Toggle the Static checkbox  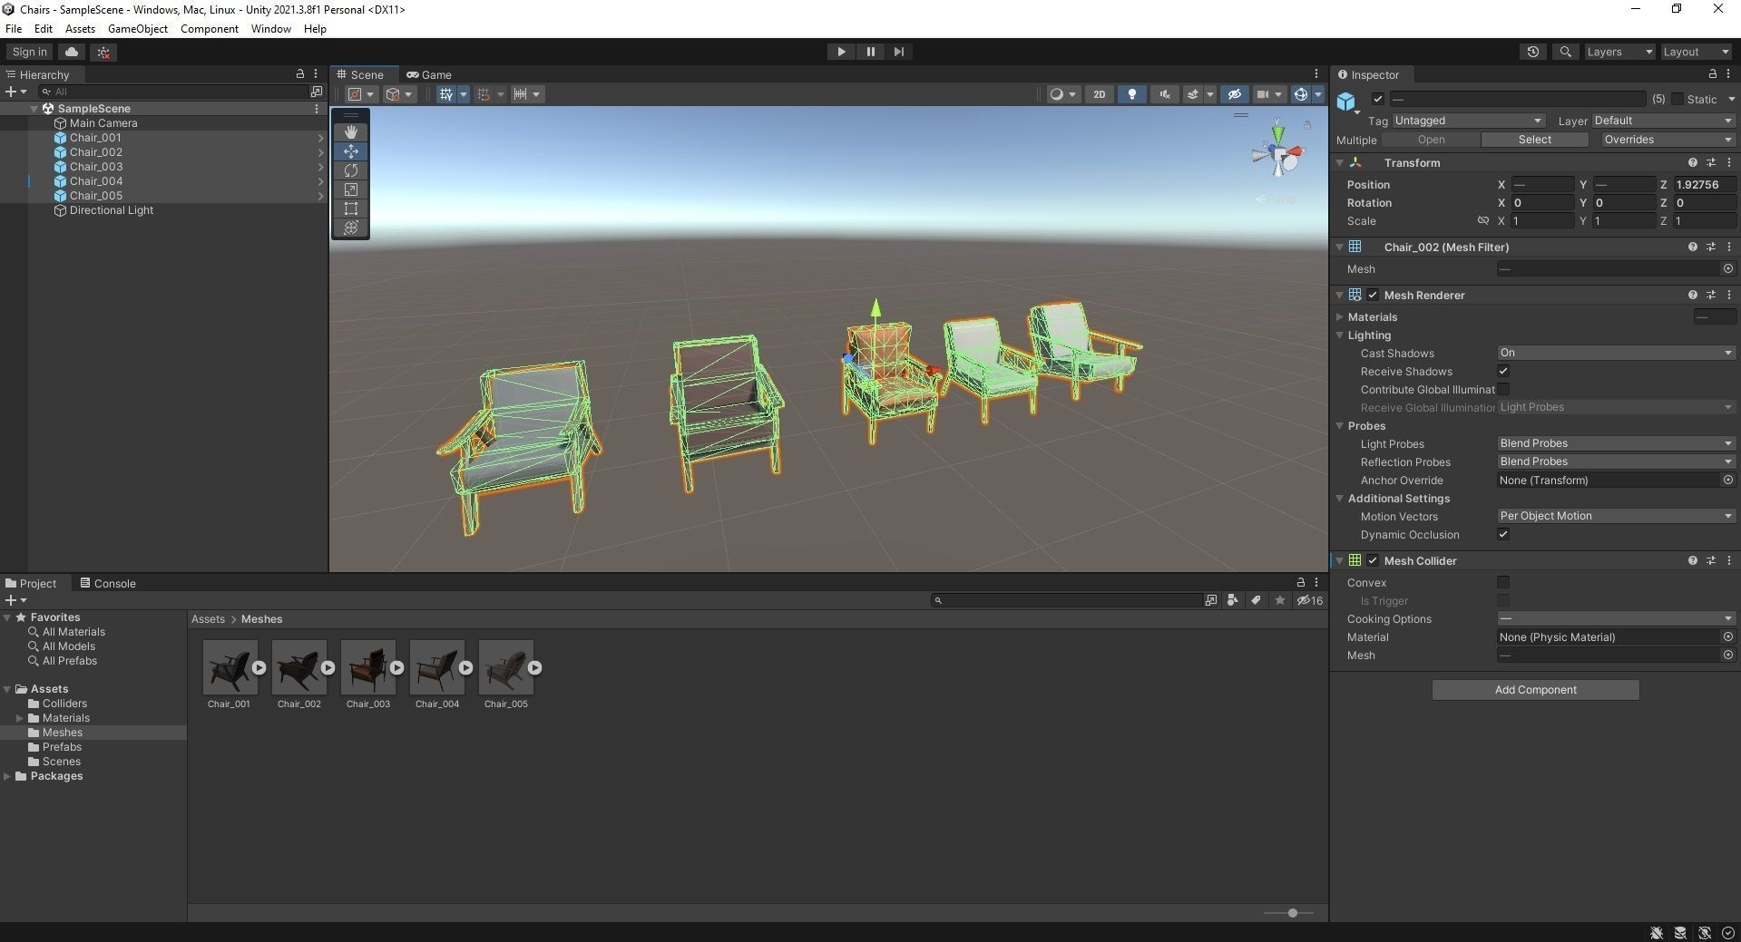(1677, 99)
